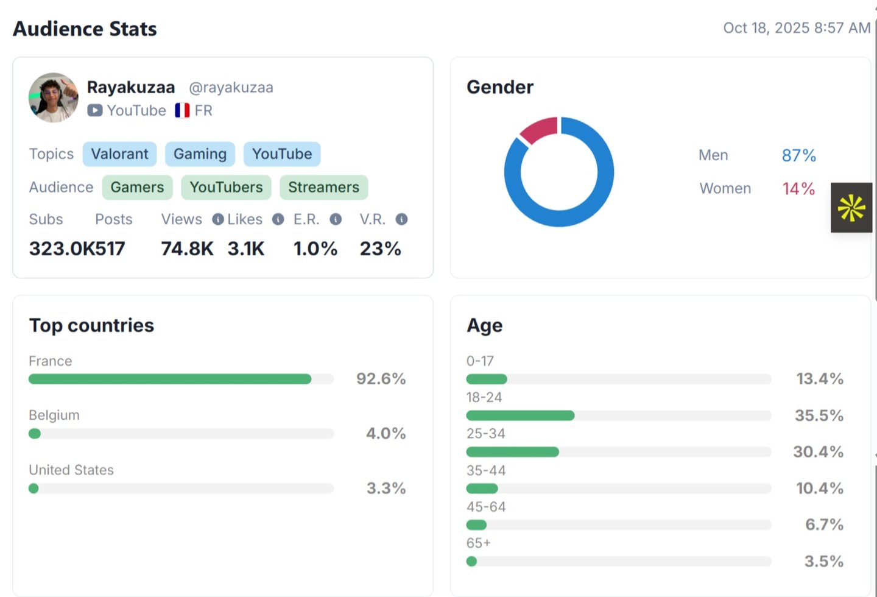This screenshot has width=877, height=597.
Task: Open the yellow starburst side widget
Action: 851,208
